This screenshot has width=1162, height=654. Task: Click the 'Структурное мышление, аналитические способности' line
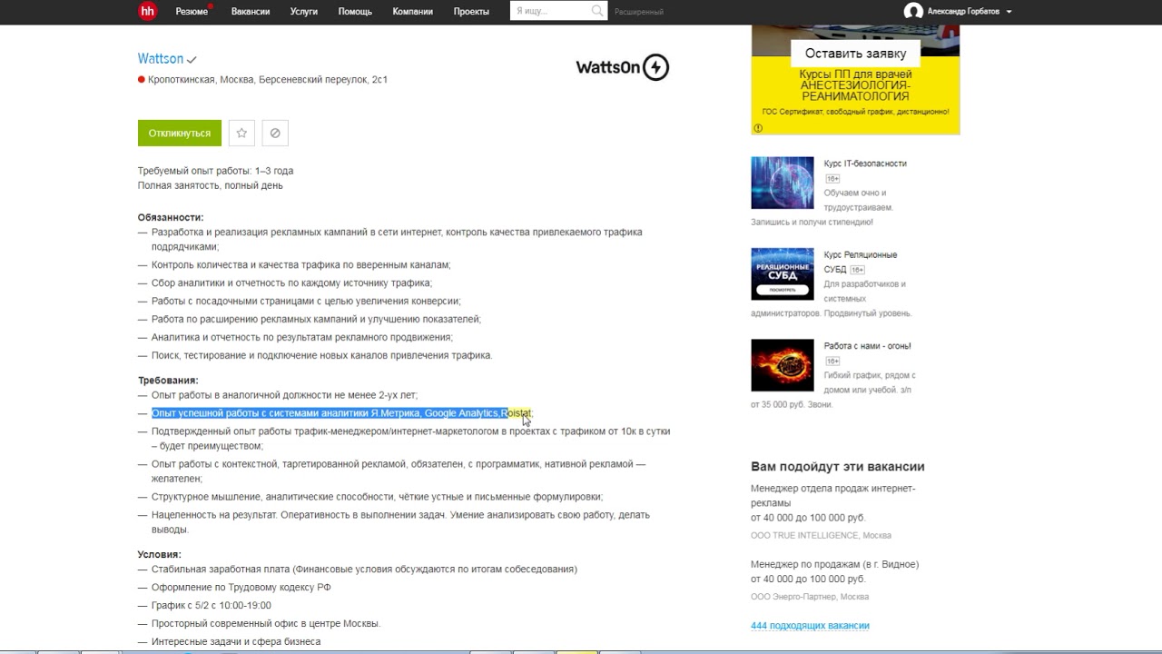pyautogui.click(x=377, y=497)
